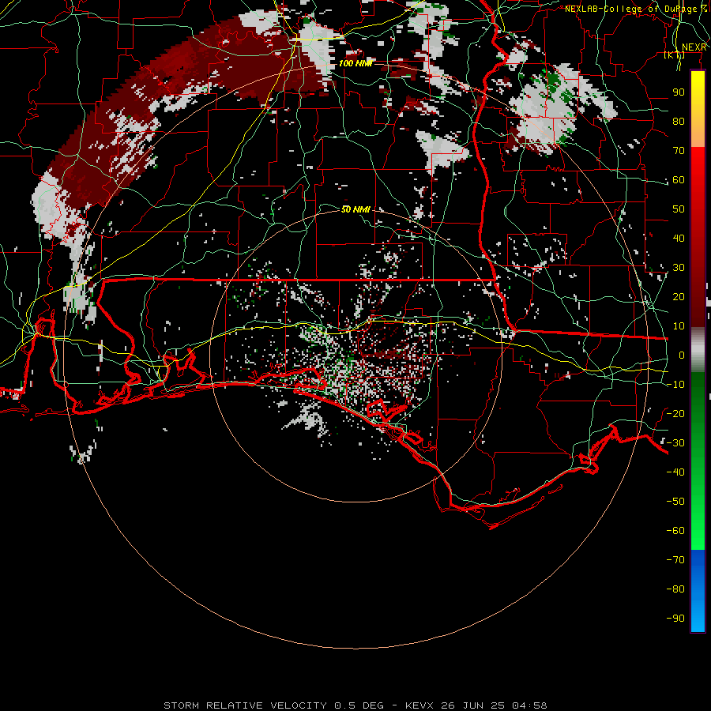Select the blue segment of the color bar
The width and height of the screenshot is (711, 711).
click(698, 591)
